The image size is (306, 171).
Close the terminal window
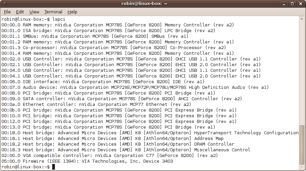click(x=301, y=4)
